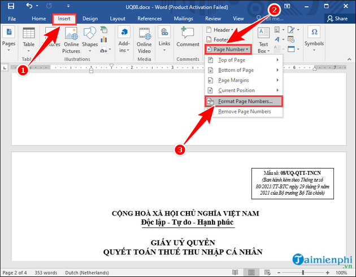Click the greyed-out Redo icon
Screen dimensions: 356x277
pos(49,6)
